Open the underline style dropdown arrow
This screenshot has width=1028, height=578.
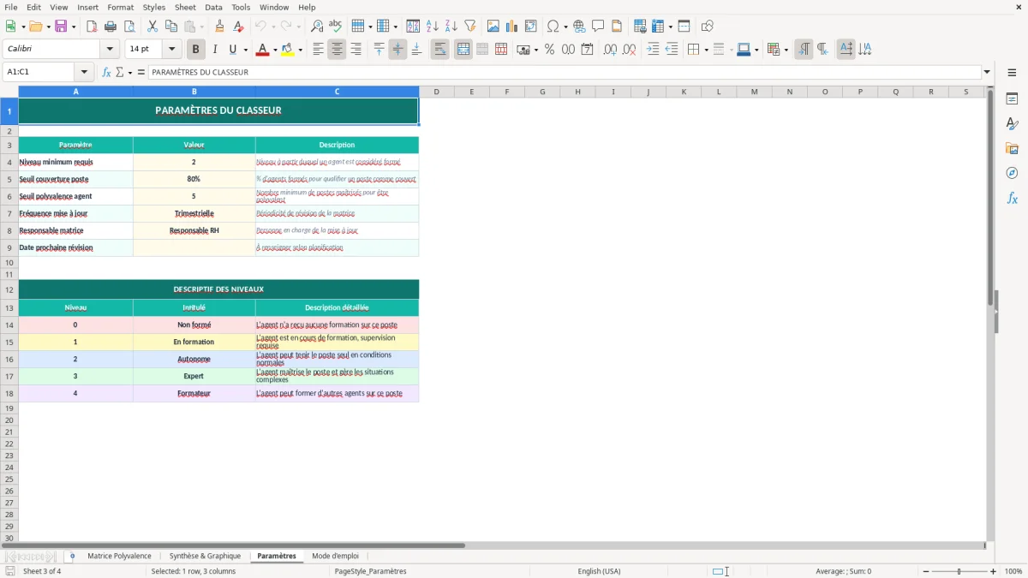coord(246,50)
